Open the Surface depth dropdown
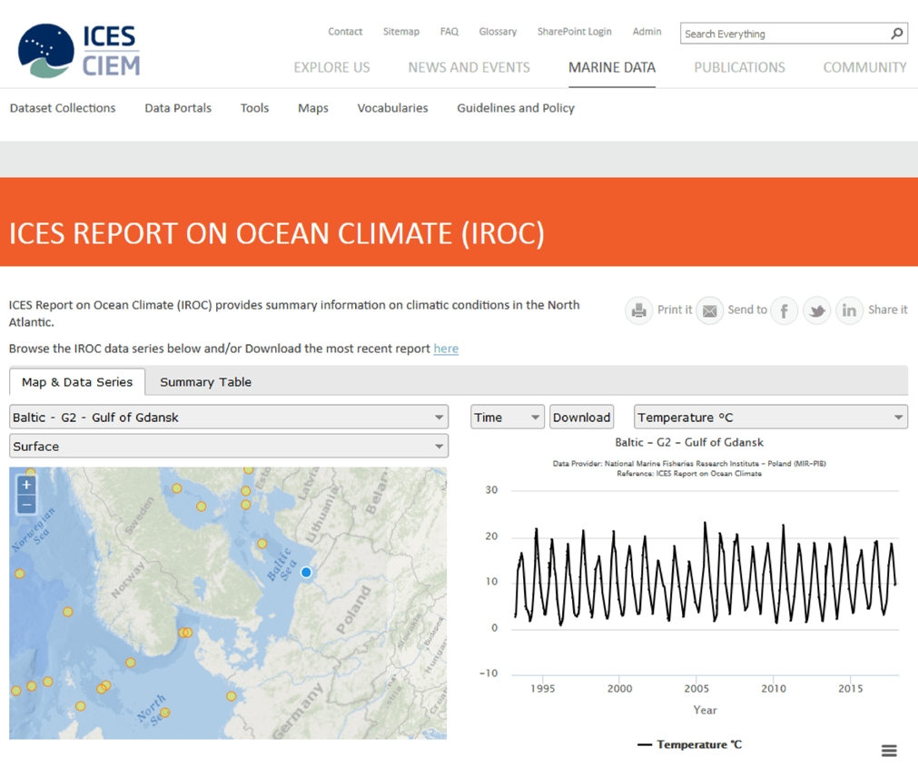The height and width of the screenshot is (767, 918). tap(229, 447)
